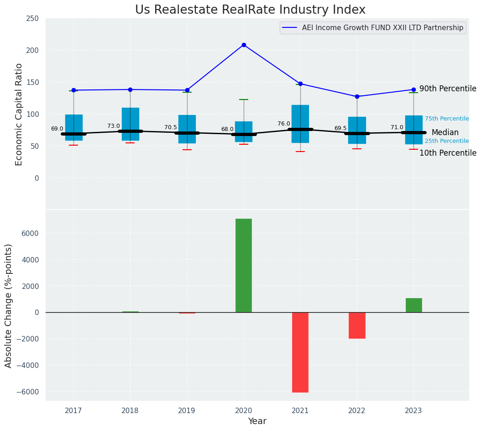Select the median value label 68.0

click(x=227, y=129)
